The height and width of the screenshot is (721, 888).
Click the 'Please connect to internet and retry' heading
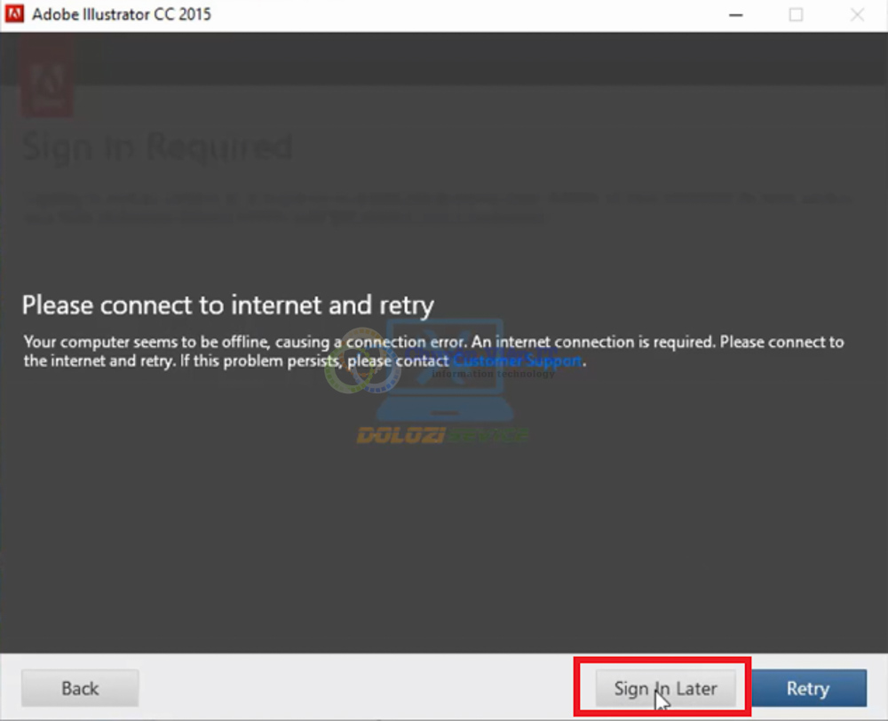(x=227, y=305)
